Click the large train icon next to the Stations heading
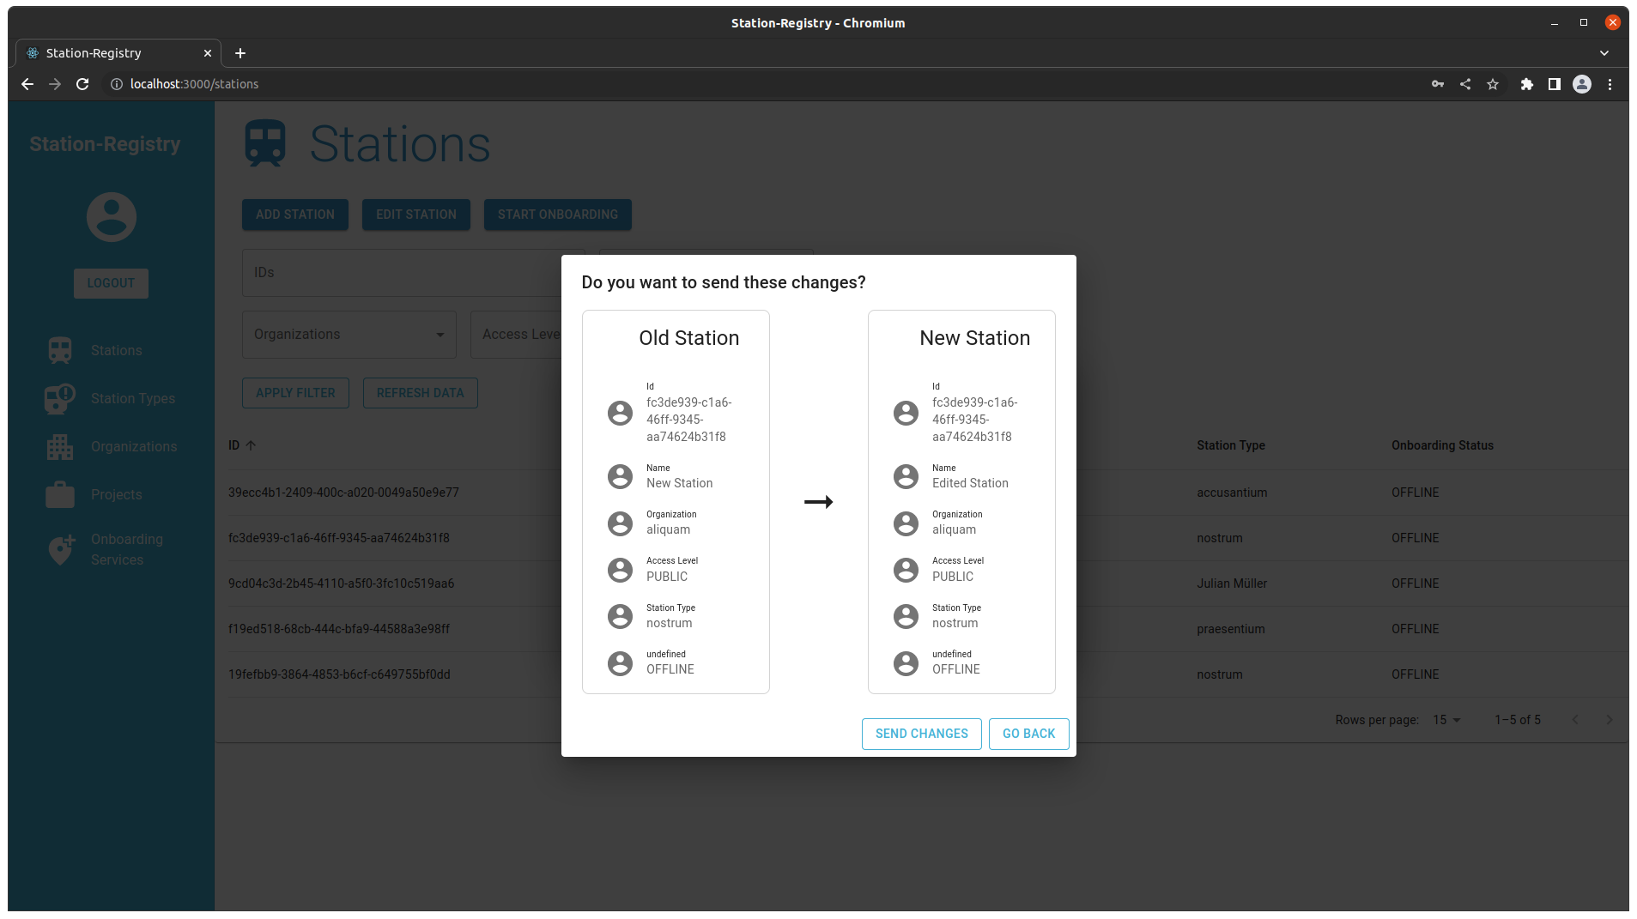The width and height of the screenshot is (1637, 919). point(265,143)
